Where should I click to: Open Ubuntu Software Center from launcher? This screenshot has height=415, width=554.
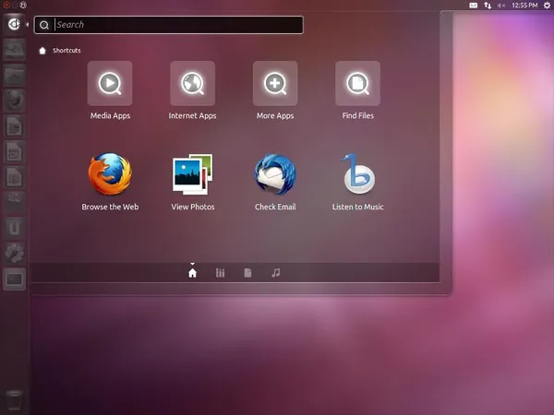point(14,202)
